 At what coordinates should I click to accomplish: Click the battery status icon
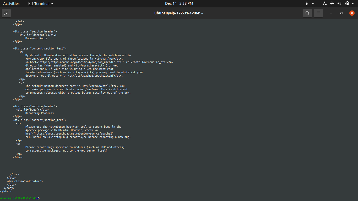point(346,3)
